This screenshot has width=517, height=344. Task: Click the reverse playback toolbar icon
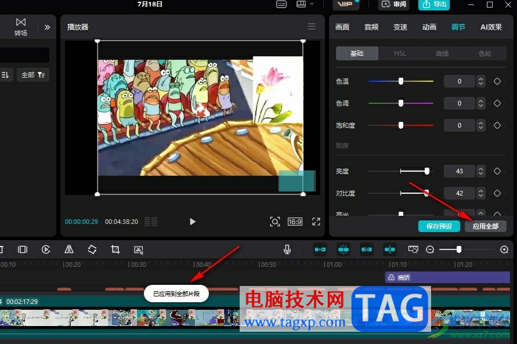(x=46, y=250)
